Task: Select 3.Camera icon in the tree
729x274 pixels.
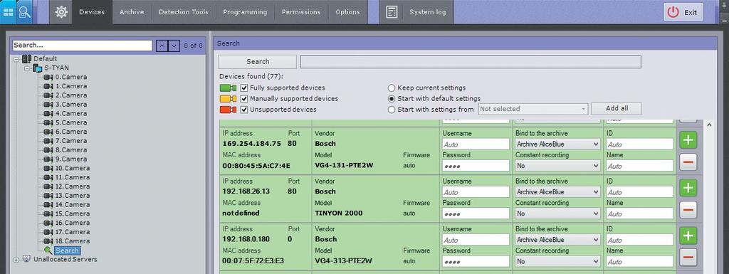Action: (x=48, y=105)
